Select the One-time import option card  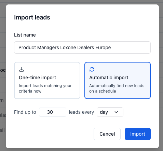click(x=47, y=80)
